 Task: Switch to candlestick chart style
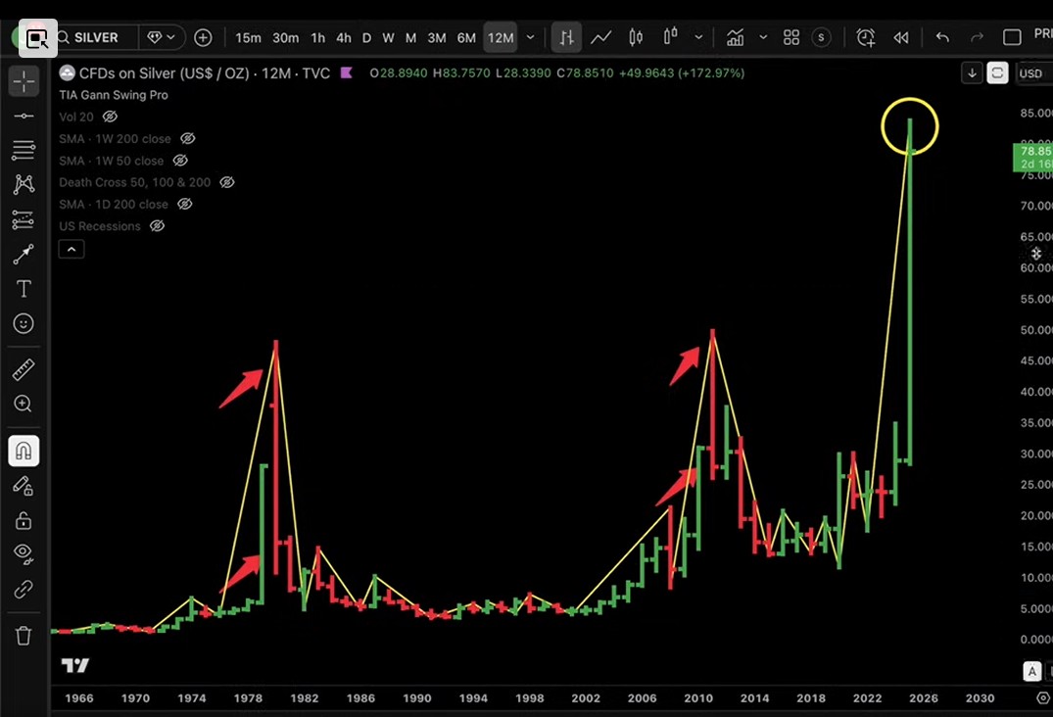[636, 37]
